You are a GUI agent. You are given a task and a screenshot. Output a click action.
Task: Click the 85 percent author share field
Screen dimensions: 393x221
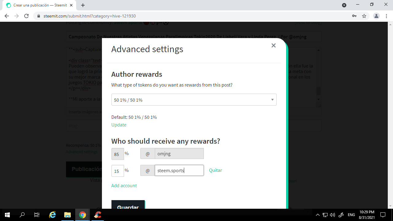[118, 154]
